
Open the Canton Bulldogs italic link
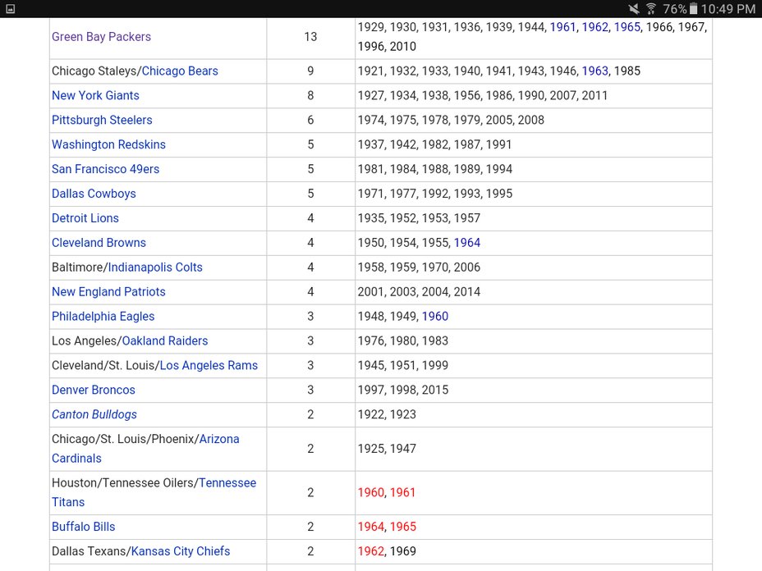94,415
